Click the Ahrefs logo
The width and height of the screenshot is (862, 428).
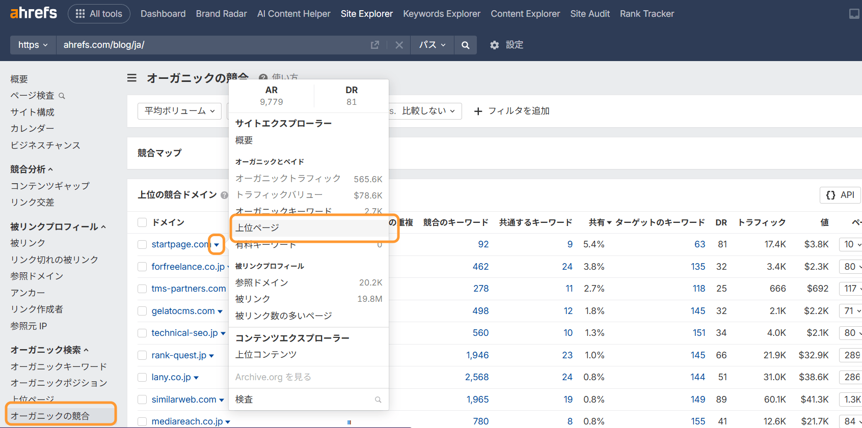click(34, 13)
